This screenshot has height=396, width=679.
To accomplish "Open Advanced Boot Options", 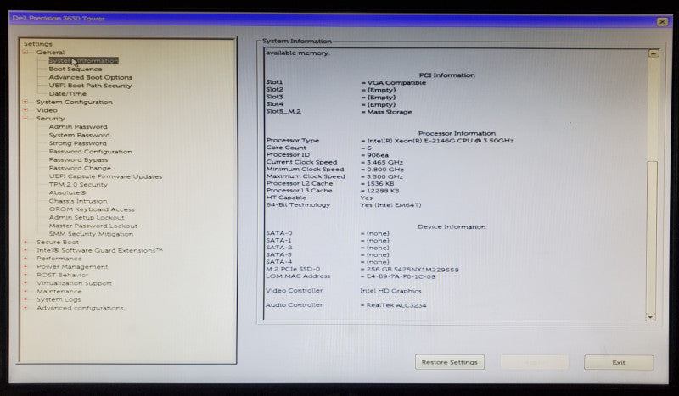I will (x=91, y=77).
